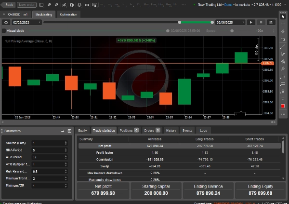Viewport: 289px width, 204px height.
Task: Click Parameters panel save icon
Action: [x=69, y=131]
